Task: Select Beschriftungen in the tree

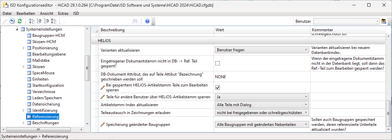Action: tap(46, 123)
